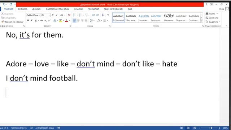Activate Format Painter (Формат по образцу)

click(12, 22)
